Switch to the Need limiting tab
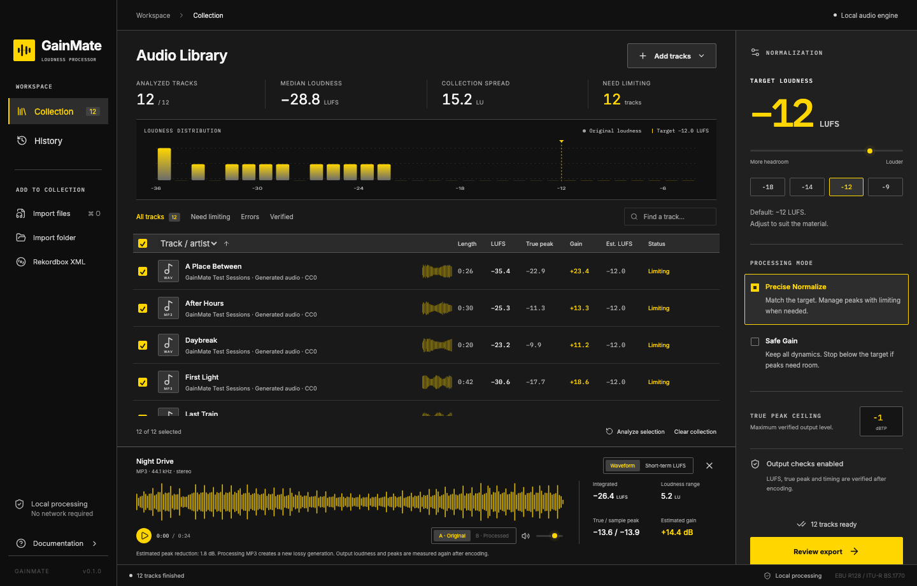This screenshot has width=917, height=586. tap(211, 217)
